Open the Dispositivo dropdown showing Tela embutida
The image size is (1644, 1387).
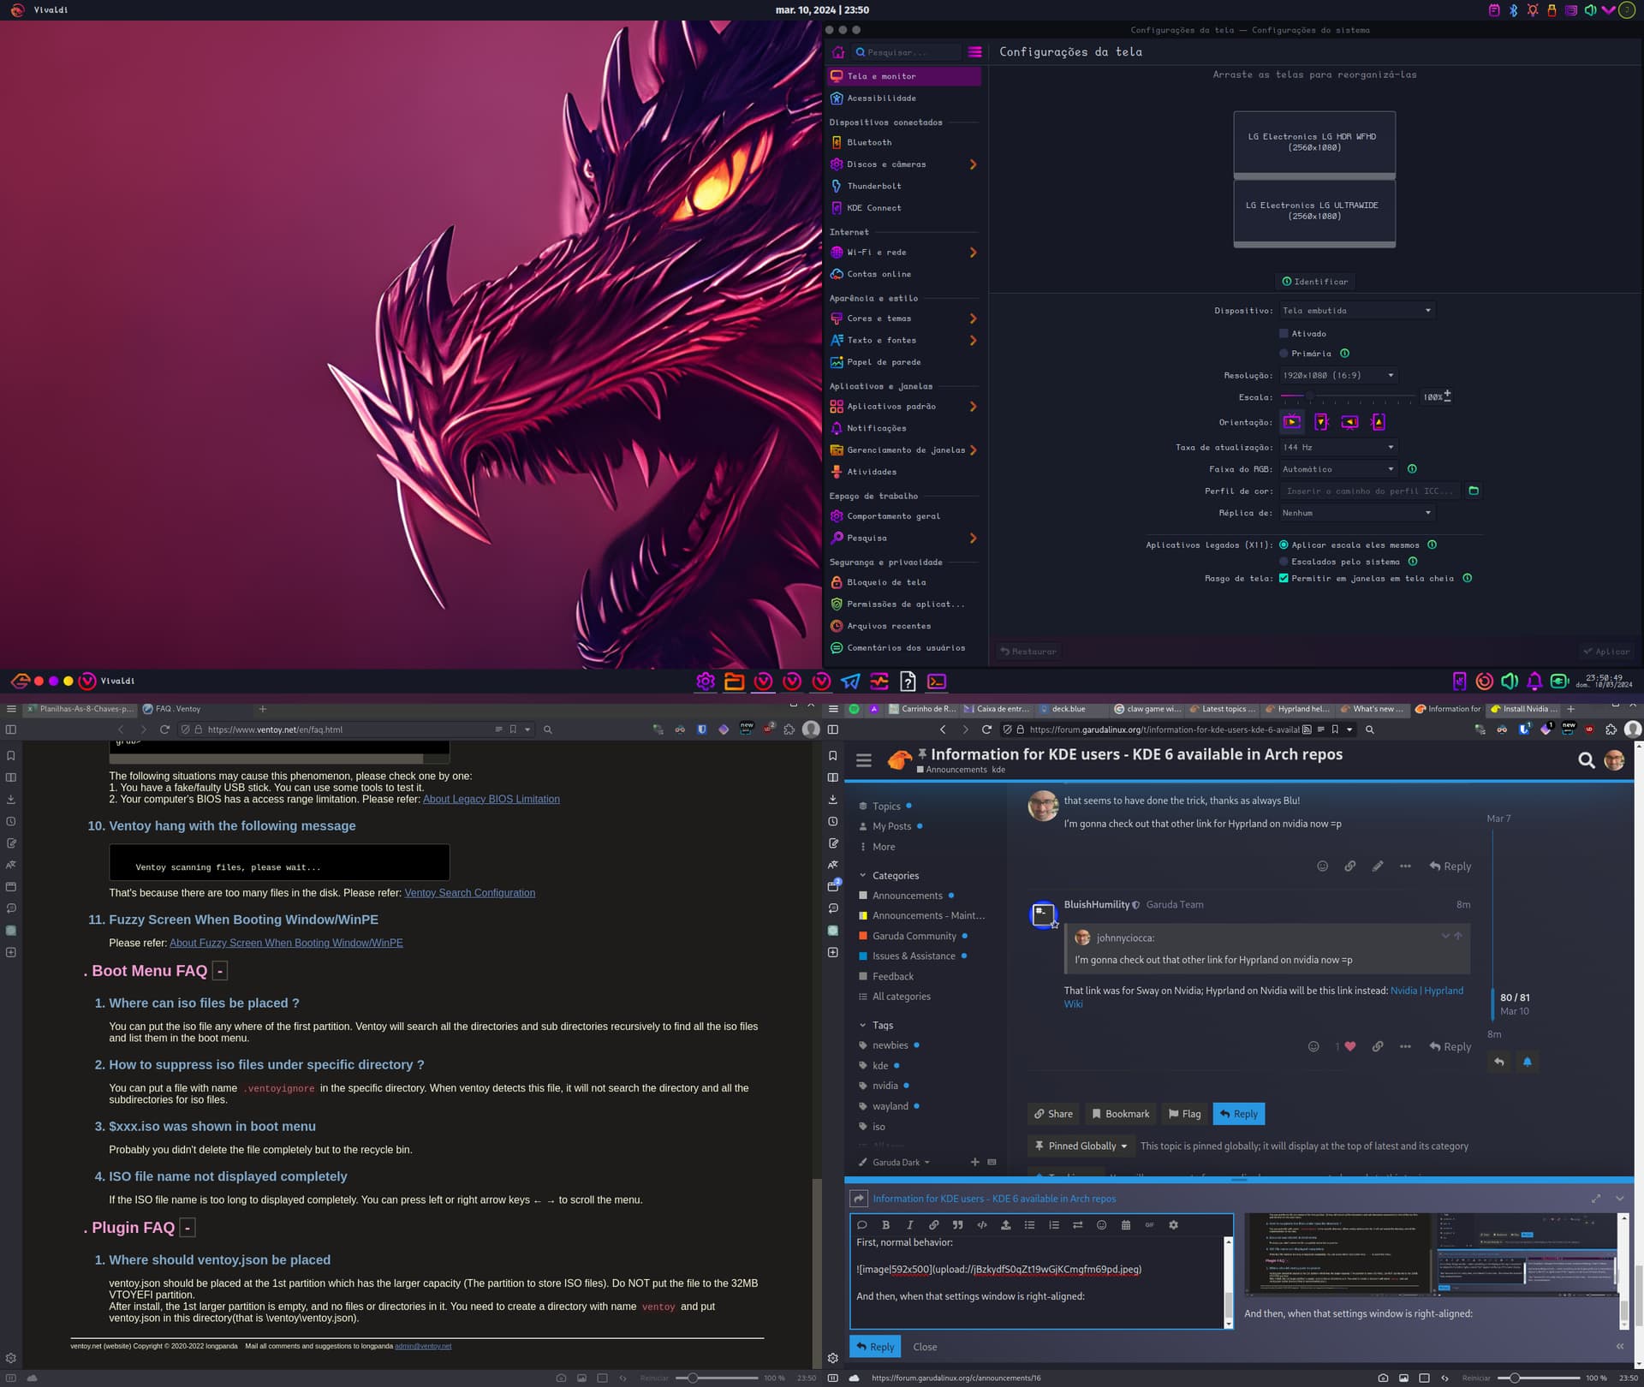point(1357,311)
